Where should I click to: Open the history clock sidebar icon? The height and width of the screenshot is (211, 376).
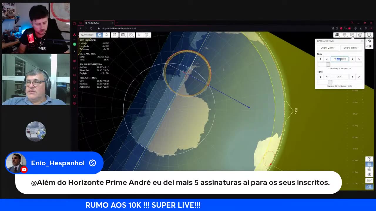coord(75,82)
